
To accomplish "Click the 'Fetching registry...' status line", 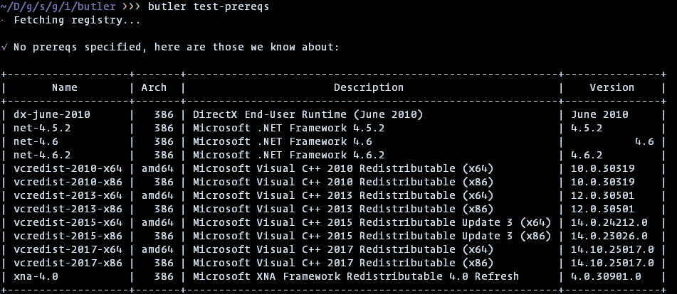I will 76,20.
